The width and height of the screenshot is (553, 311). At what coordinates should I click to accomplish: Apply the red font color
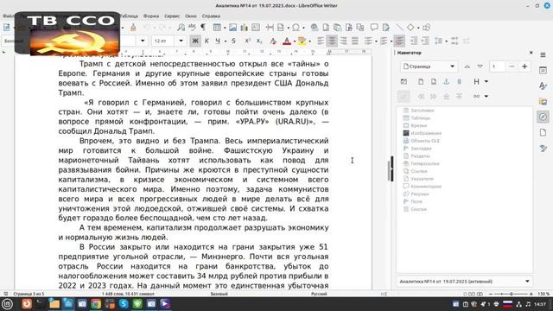[x=287, y=41]
